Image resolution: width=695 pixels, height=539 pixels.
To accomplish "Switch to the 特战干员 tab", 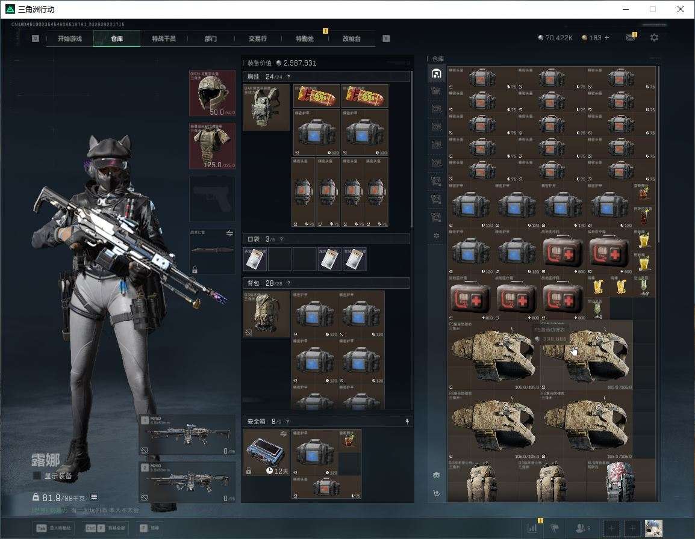I will [164, 38].
